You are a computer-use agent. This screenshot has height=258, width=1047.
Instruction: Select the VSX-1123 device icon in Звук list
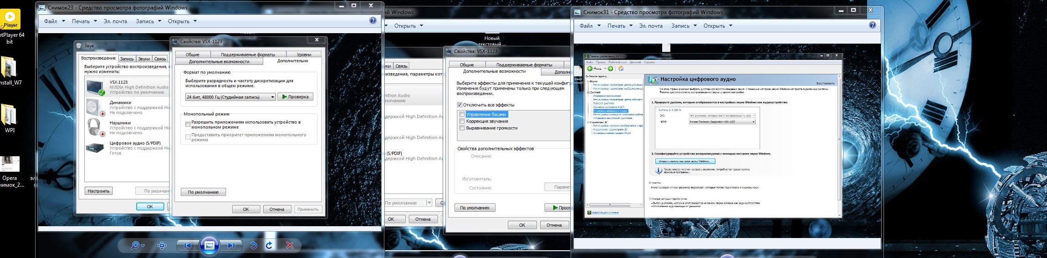(96, 87)
